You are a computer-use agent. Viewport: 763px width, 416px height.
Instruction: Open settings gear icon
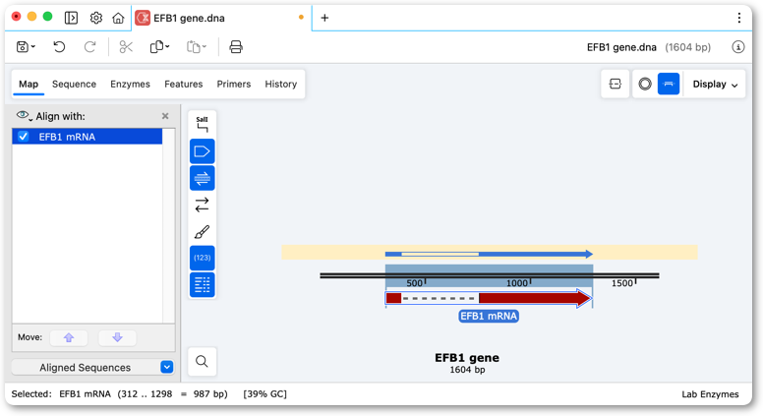tap(95, 18)
